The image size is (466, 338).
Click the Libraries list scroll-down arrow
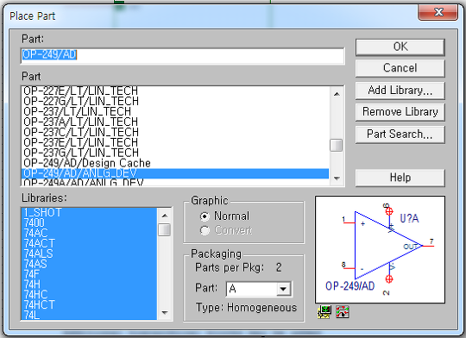[x=165, y=312]
